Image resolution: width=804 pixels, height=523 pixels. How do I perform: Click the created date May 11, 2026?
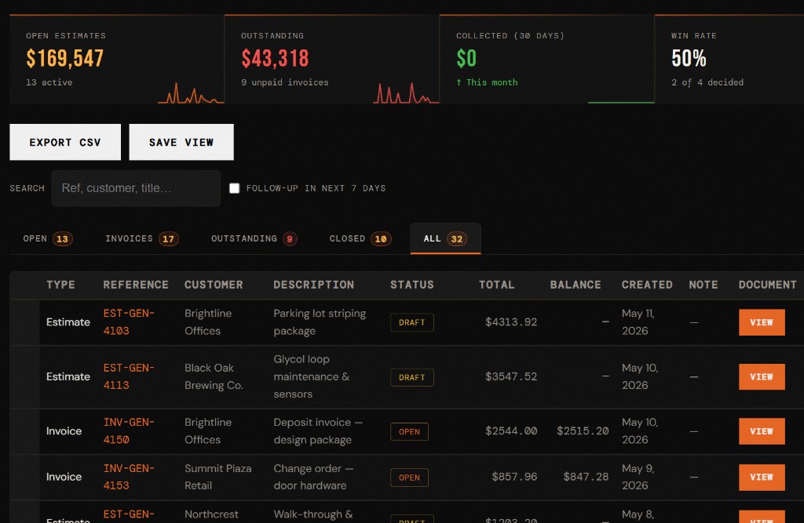tap(638, 321)
